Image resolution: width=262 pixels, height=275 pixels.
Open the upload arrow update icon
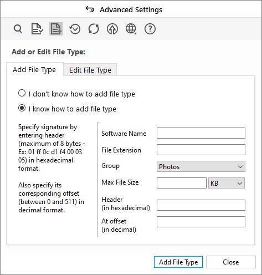coord(112,29)
